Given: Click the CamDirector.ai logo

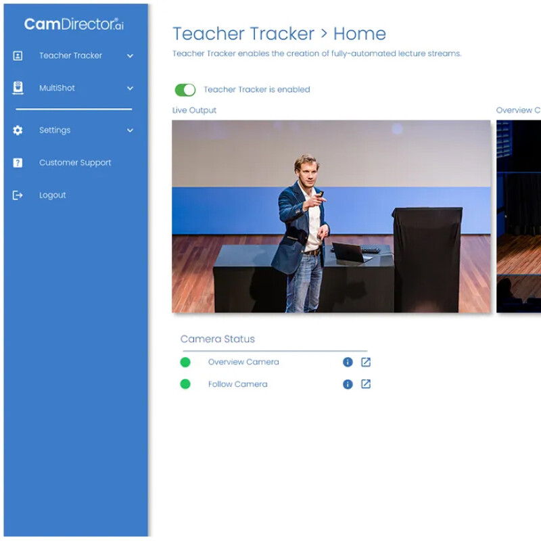Looking at the screenshot, I should click(x=74, y=24).
